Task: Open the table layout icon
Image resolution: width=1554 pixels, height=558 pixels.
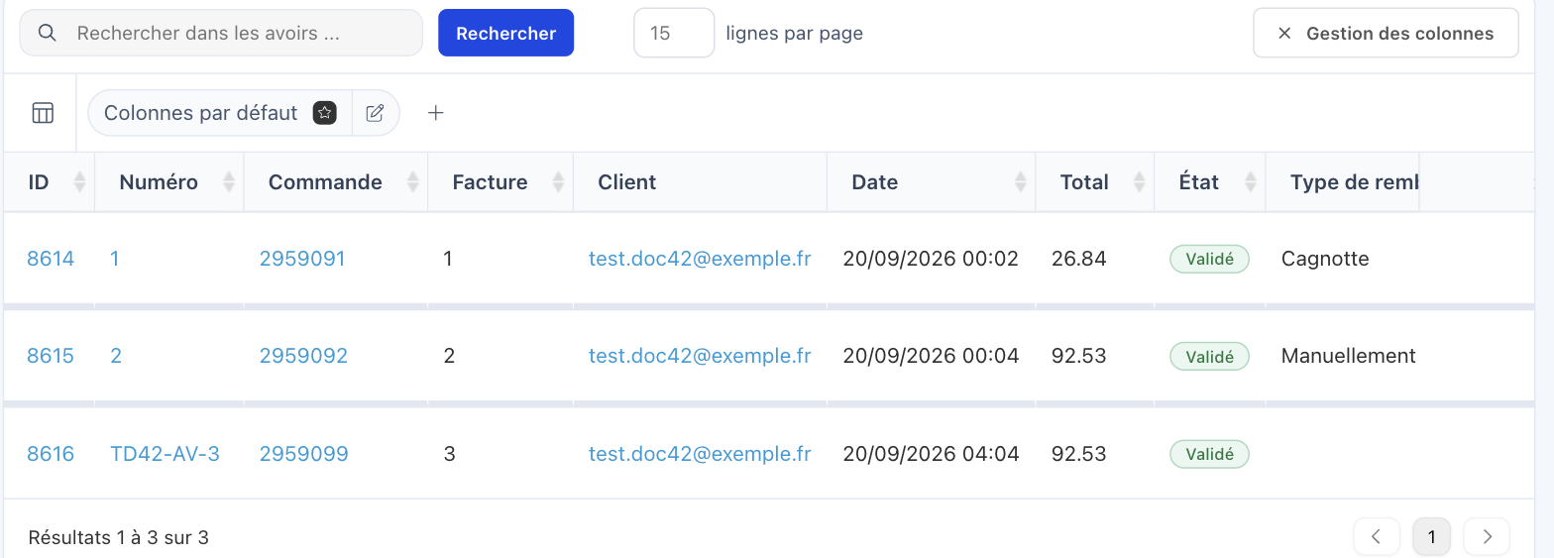Action: tap(43, 113)
